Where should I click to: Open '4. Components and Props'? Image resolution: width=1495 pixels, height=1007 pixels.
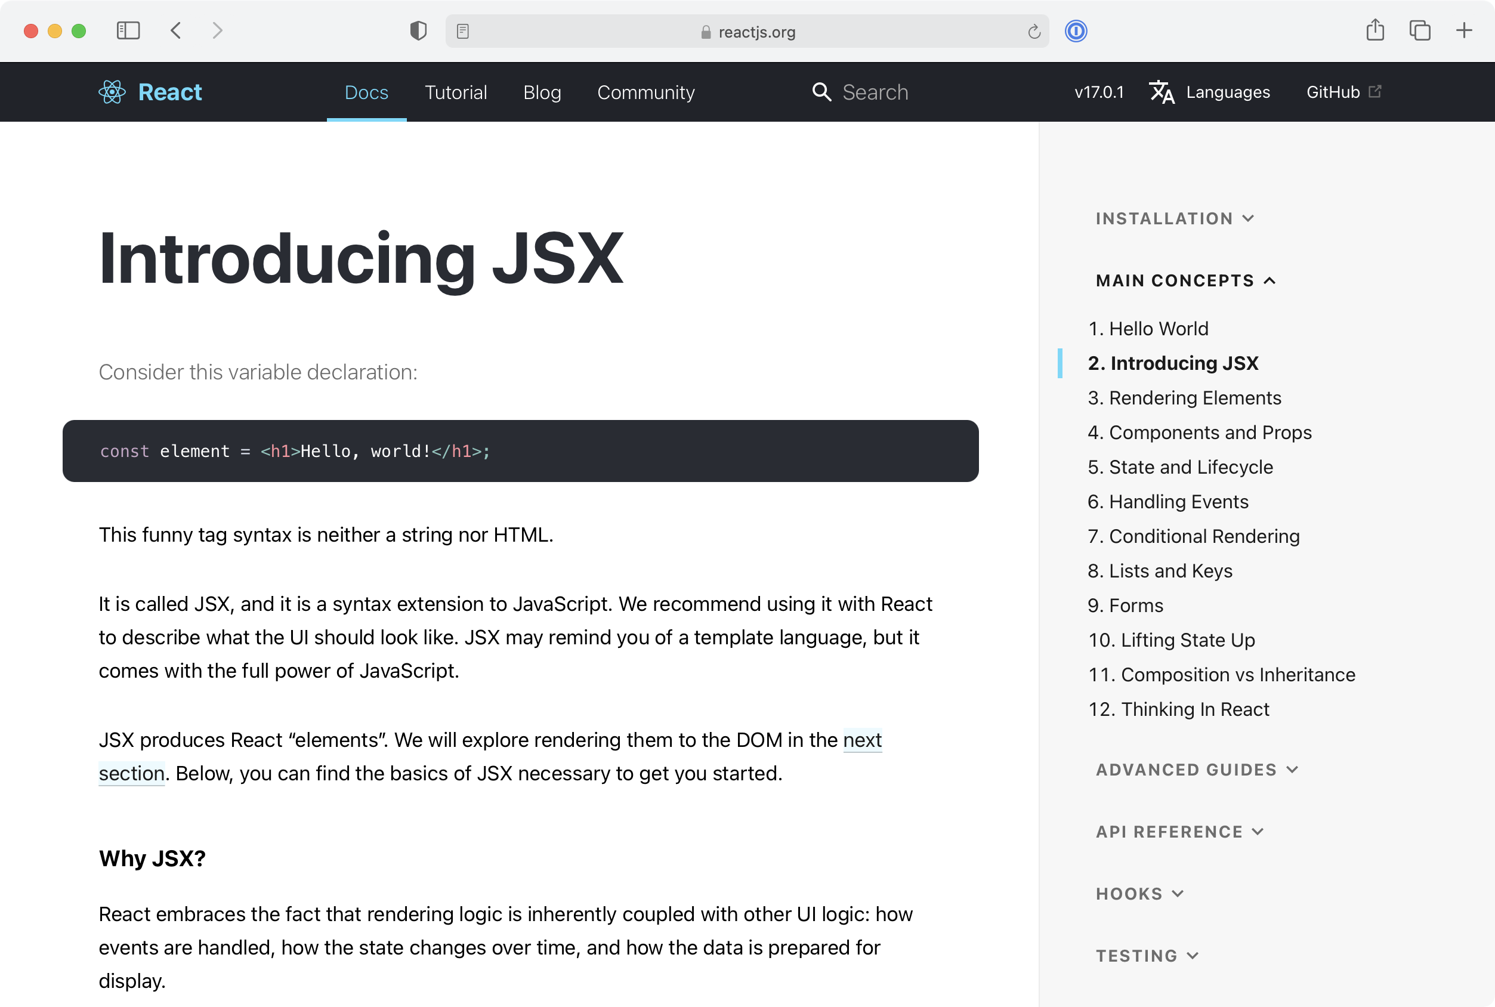[1200, 433]
